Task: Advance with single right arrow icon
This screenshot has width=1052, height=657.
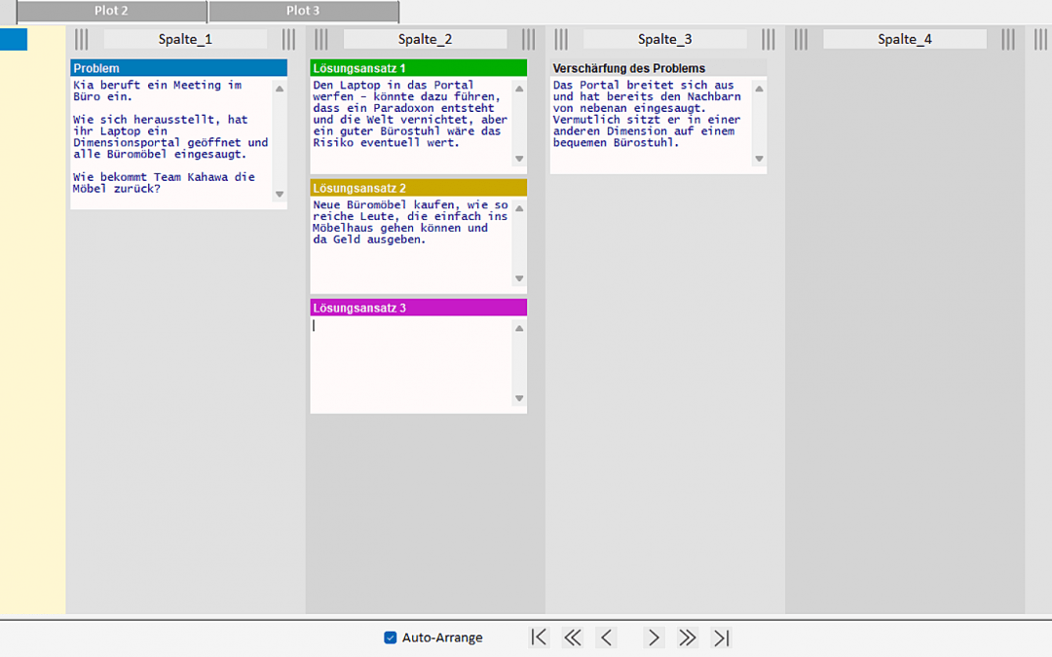Action: tap(654, 638)
